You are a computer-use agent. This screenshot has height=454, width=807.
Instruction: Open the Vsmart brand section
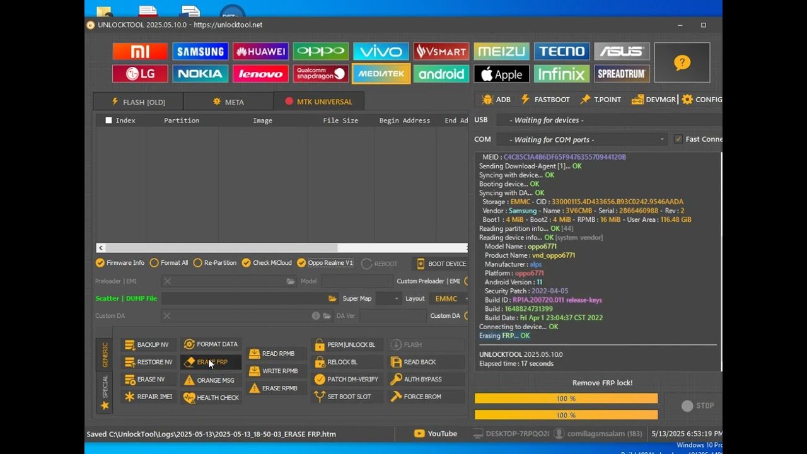coord(441,51)
